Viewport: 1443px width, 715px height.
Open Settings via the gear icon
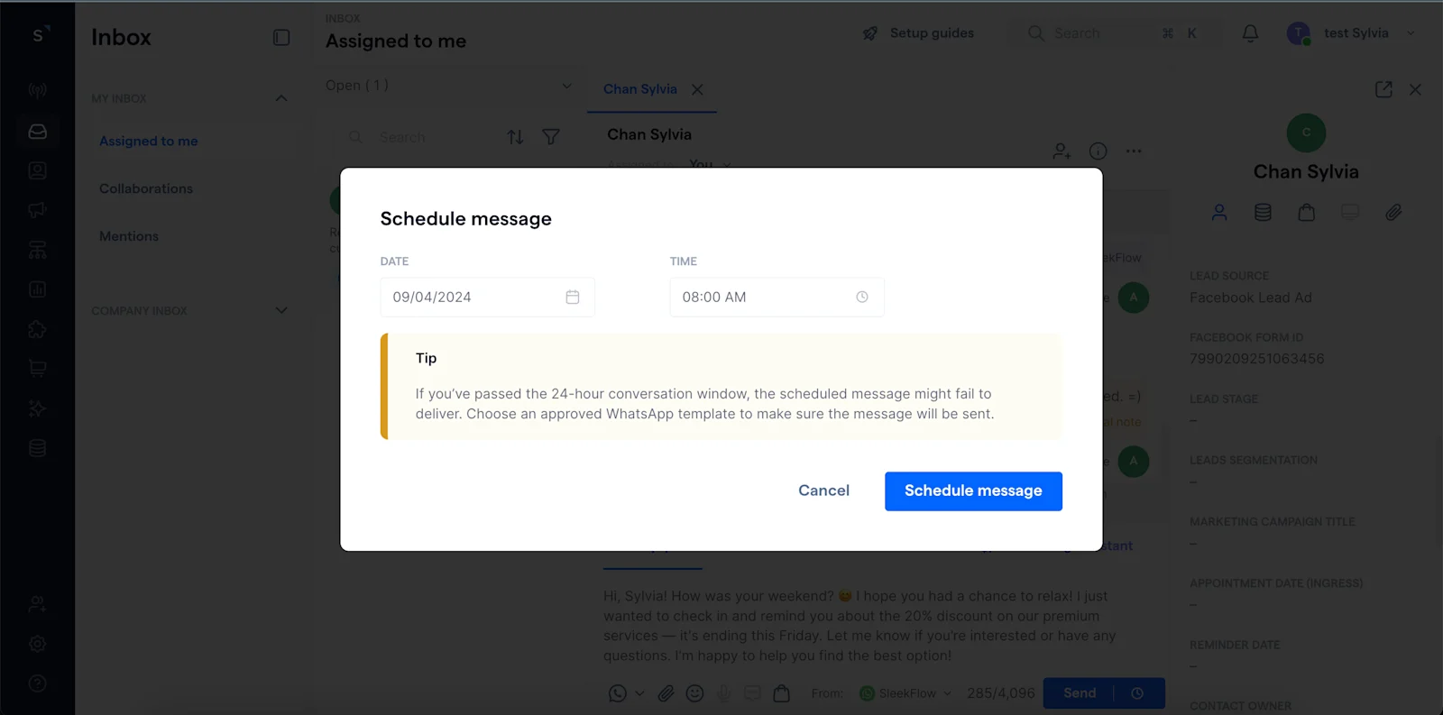[37, 643]
